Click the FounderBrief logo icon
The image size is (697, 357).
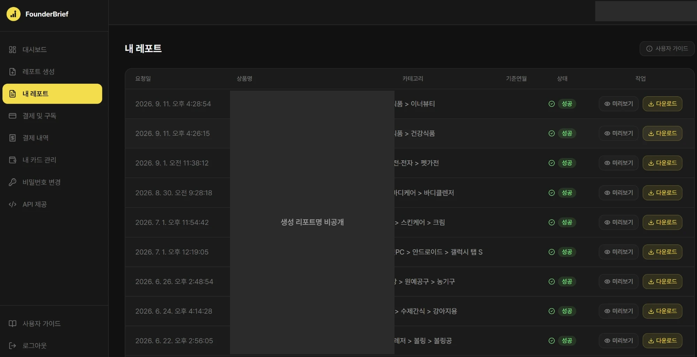pos(13,14)
